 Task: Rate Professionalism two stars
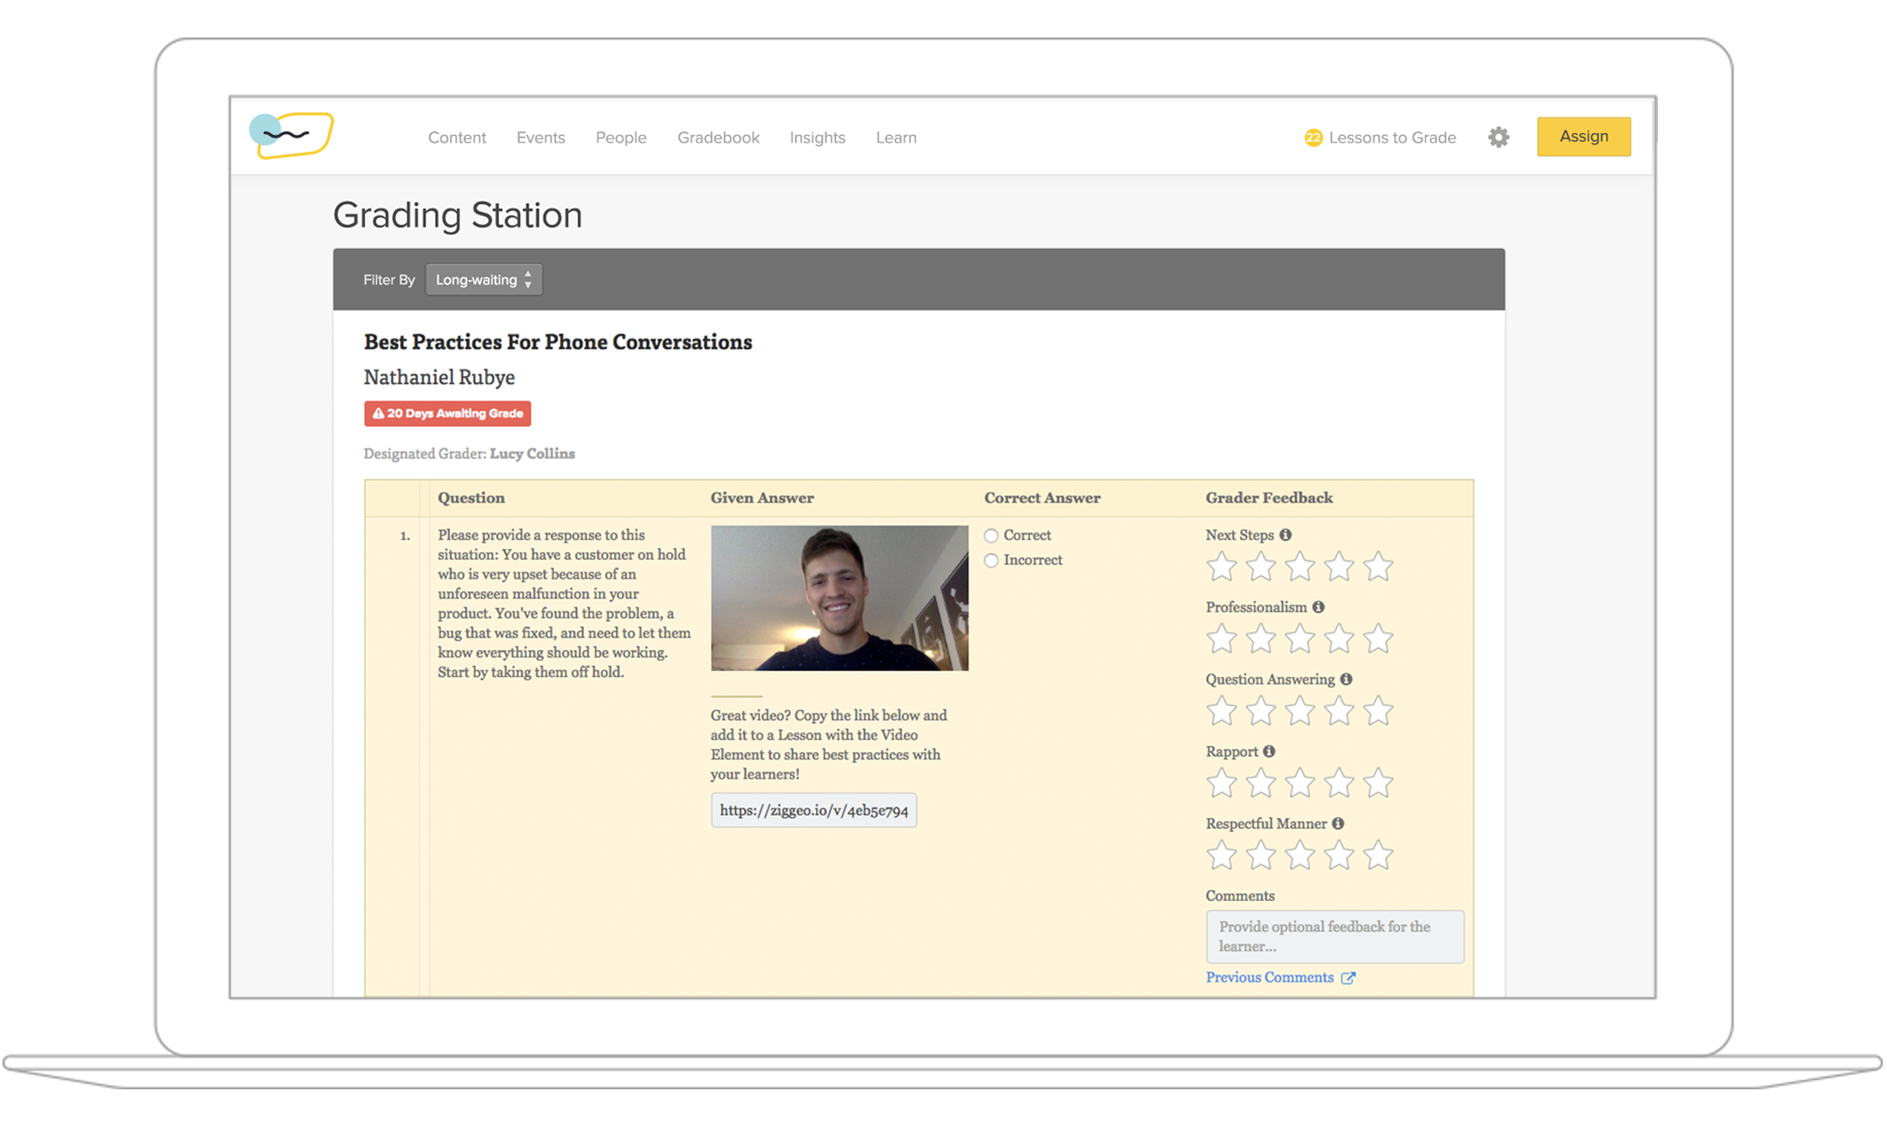coord(1260,639)
